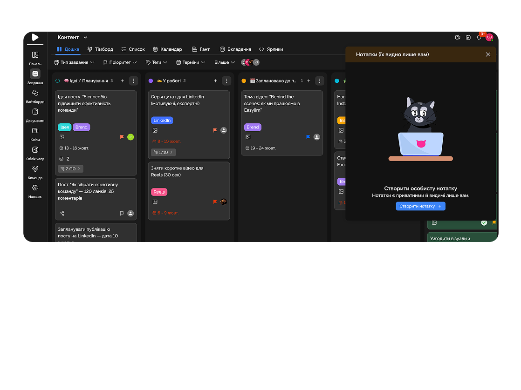
Task: Close the Нотатки panel
Action: click(488, 54)
